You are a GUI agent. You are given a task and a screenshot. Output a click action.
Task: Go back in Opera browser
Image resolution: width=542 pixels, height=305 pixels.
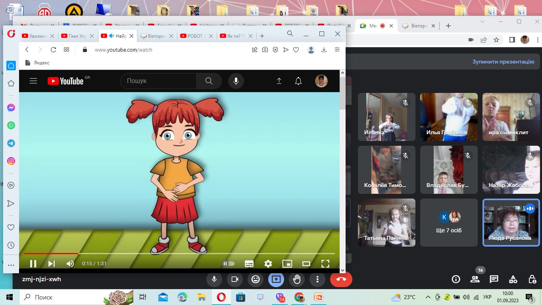click(27, 50)
